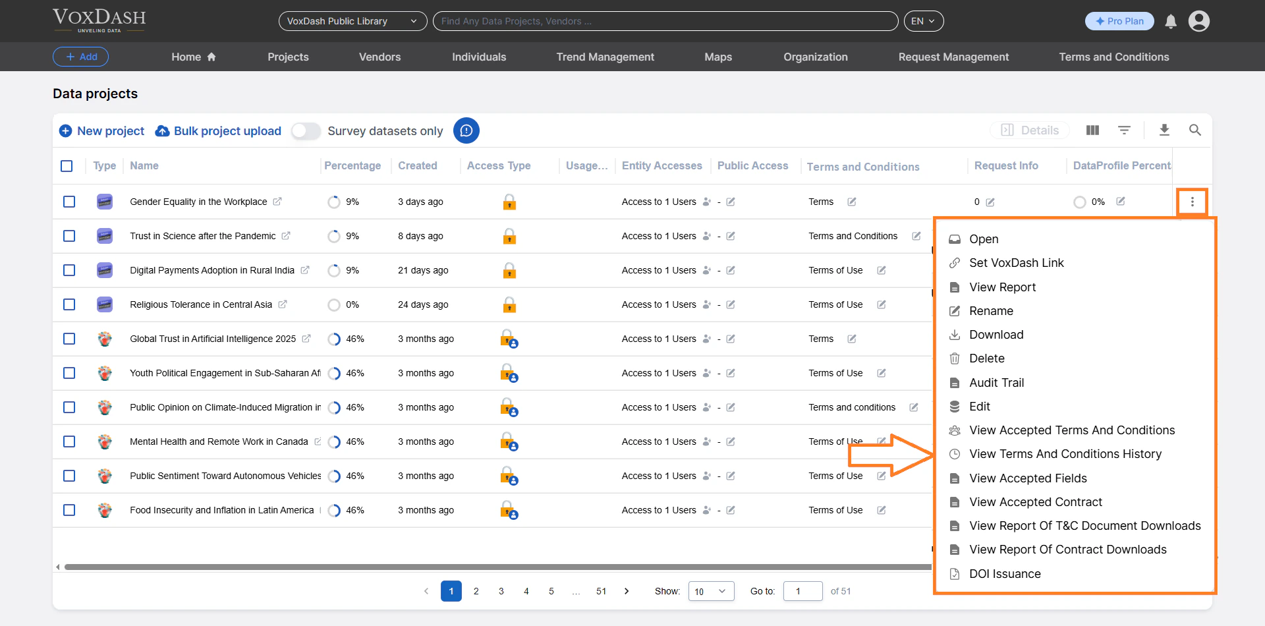Click the Details button
The height and width of the screenshot is (626, 1265).
point(1030,130)
